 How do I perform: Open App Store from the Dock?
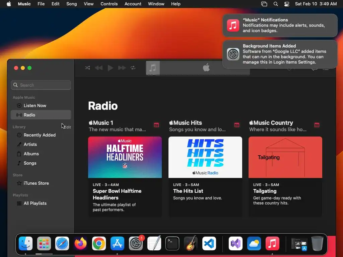[x=117, y=244]
